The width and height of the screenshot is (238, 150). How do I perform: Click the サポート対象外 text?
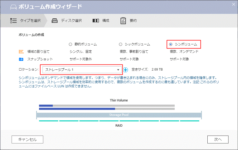point(81,59)
